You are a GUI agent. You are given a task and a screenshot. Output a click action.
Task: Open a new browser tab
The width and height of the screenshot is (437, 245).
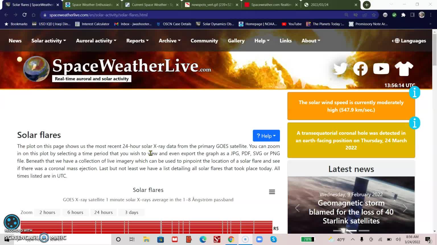pos(367,5)
